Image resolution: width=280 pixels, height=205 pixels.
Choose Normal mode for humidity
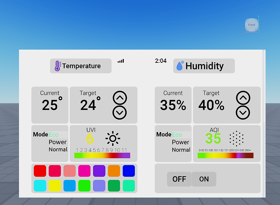point(181,150)
